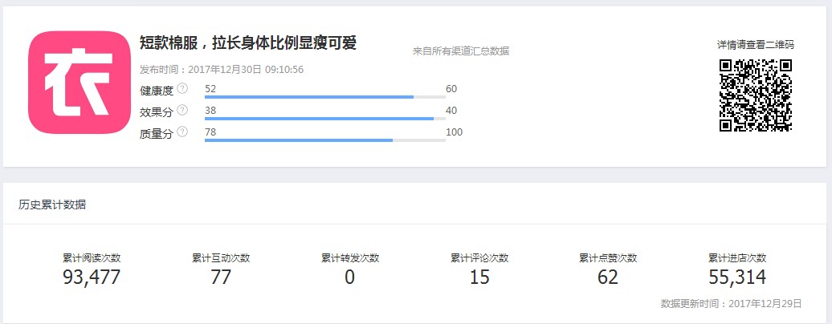Select the 历史累计数据 section header
Viewport: 832px width, 324px height.
point(52,205)
